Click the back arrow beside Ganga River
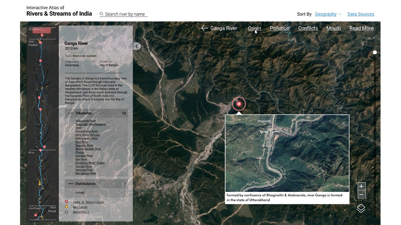Screen dimensions: 401x225 click(205, 28)
